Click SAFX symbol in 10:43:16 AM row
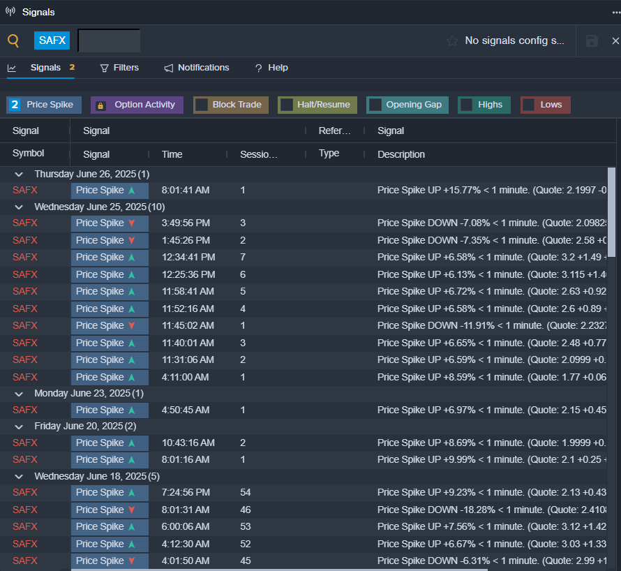Viewport: 621px width, 571px height. pos(25,443)
